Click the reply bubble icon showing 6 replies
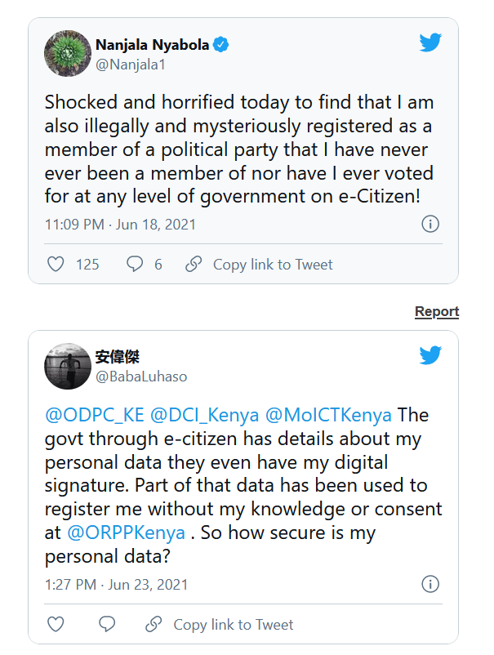The image size is (494, 655). coord(134,264)
